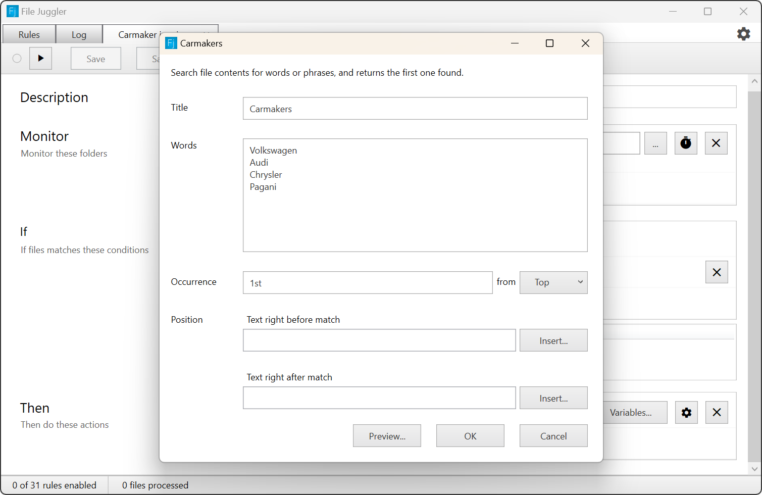Switch to the Log tab
This screenshot has width=762, height=495.
point(79,34)
